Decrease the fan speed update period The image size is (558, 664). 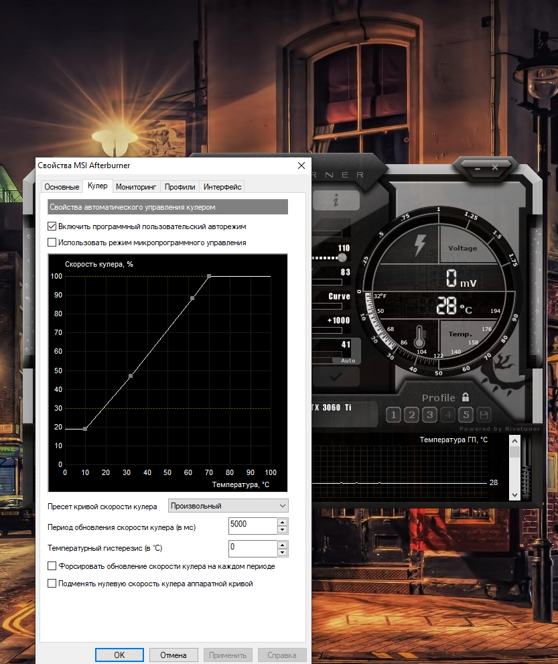coord(283,530)
